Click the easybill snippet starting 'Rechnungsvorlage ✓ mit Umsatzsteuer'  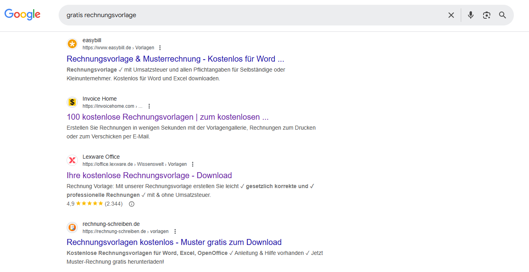tap(176, 74)
